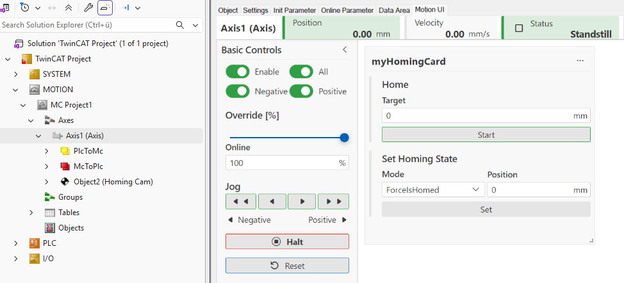Screen dimensions: 624x283
Task: Switch to the Object tab
Action: click(x=228, y=10)
